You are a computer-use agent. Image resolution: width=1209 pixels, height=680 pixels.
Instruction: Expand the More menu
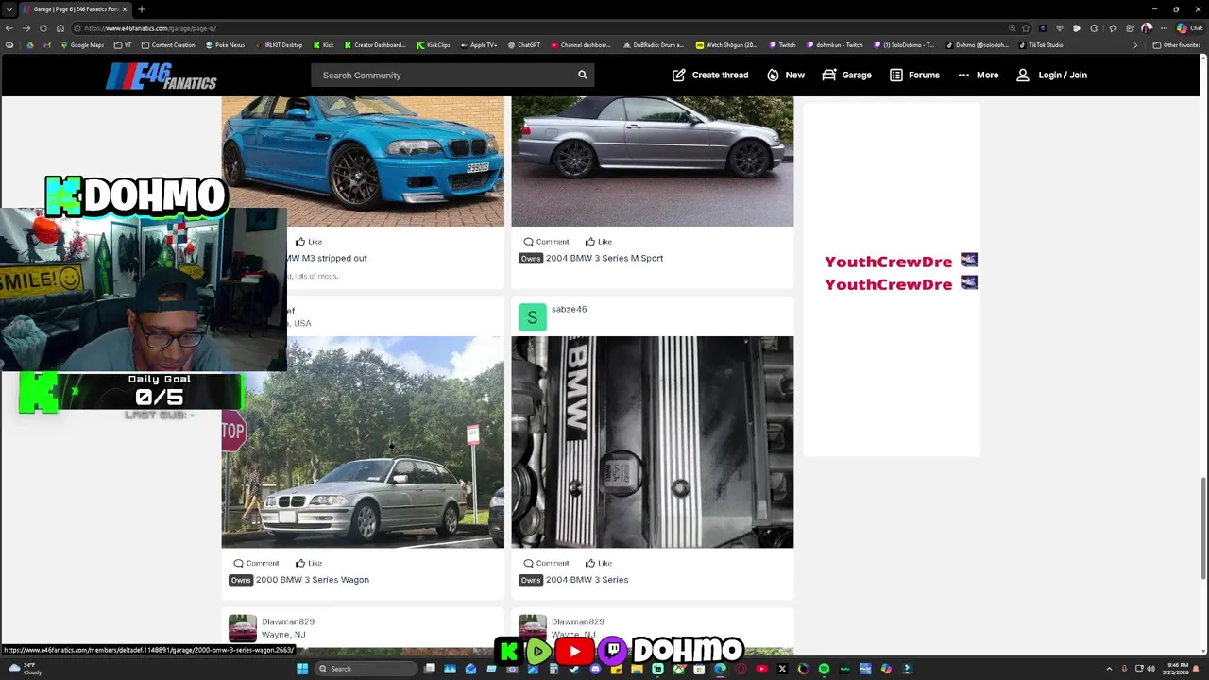(x=978, y=75)
